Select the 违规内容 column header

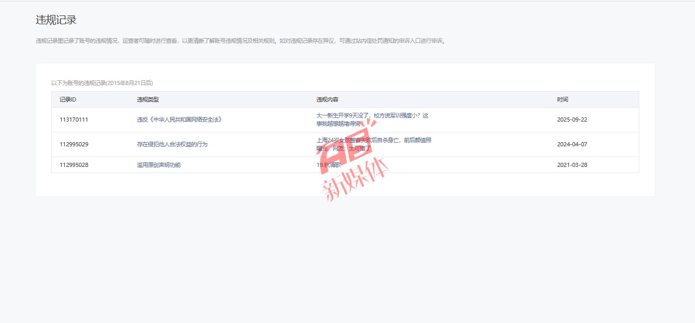point(327,99)
